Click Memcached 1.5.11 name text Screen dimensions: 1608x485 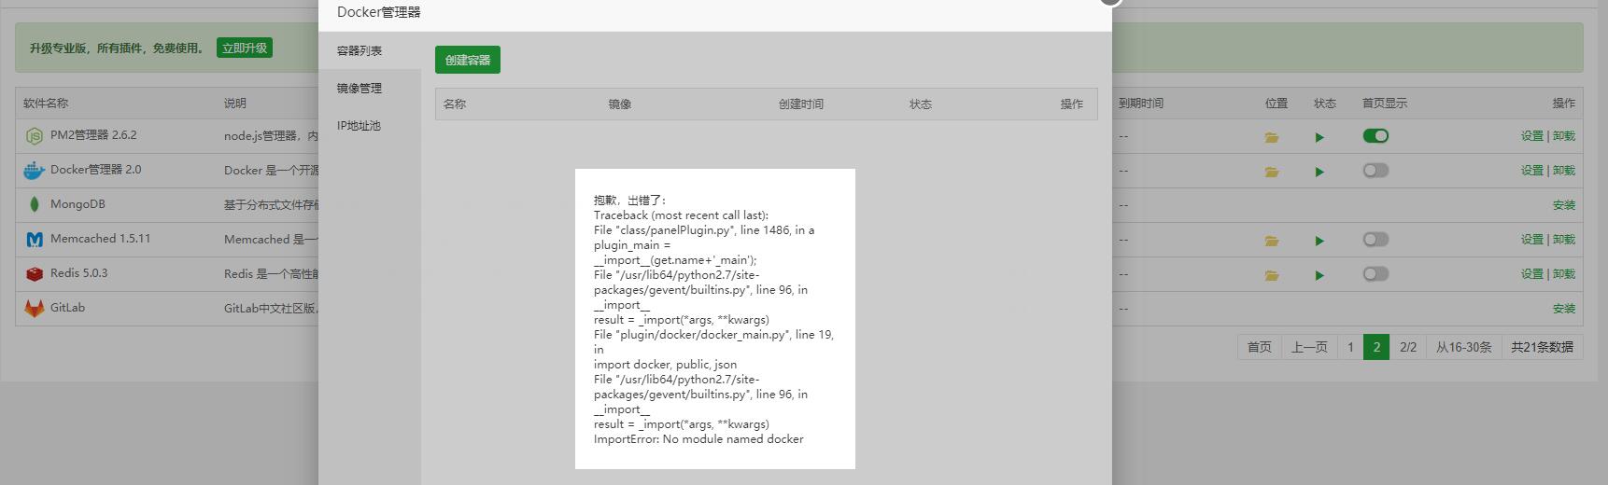(100, 239)
